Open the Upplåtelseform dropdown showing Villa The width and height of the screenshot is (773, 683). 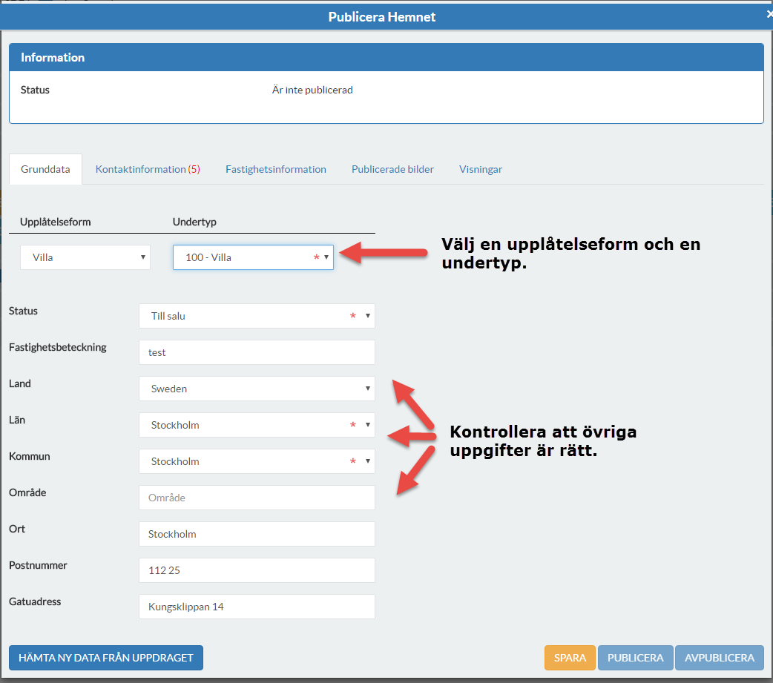click(x=85, y=257)
